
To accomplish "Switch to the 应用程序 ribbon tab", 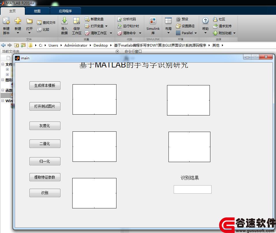I will (x=65, y=11).
